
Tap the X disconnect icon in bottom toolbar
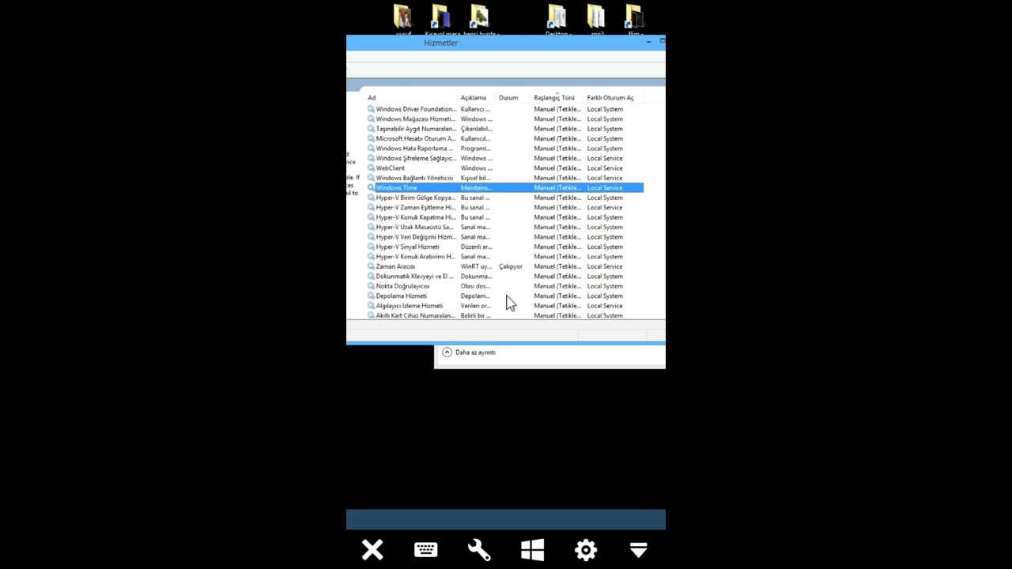[372, 550]
